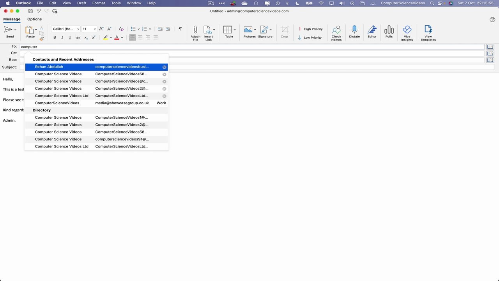Image resolution: width=499 pixels, height=281 pixels.
Task: Open Viva Insights
Action: click(407, 30)
